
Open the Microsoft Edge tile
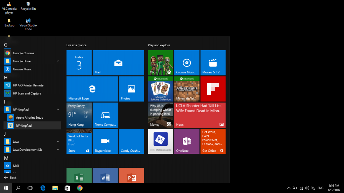pos(92,89)
